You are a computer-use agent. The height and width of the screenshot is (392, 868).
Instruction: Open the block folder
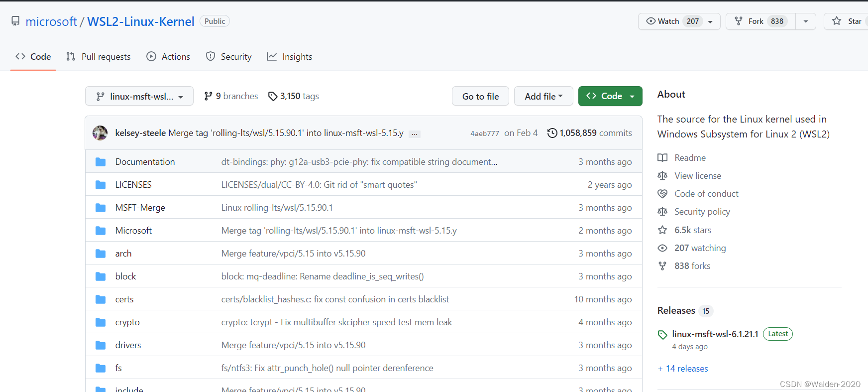(x=125, y=276)
